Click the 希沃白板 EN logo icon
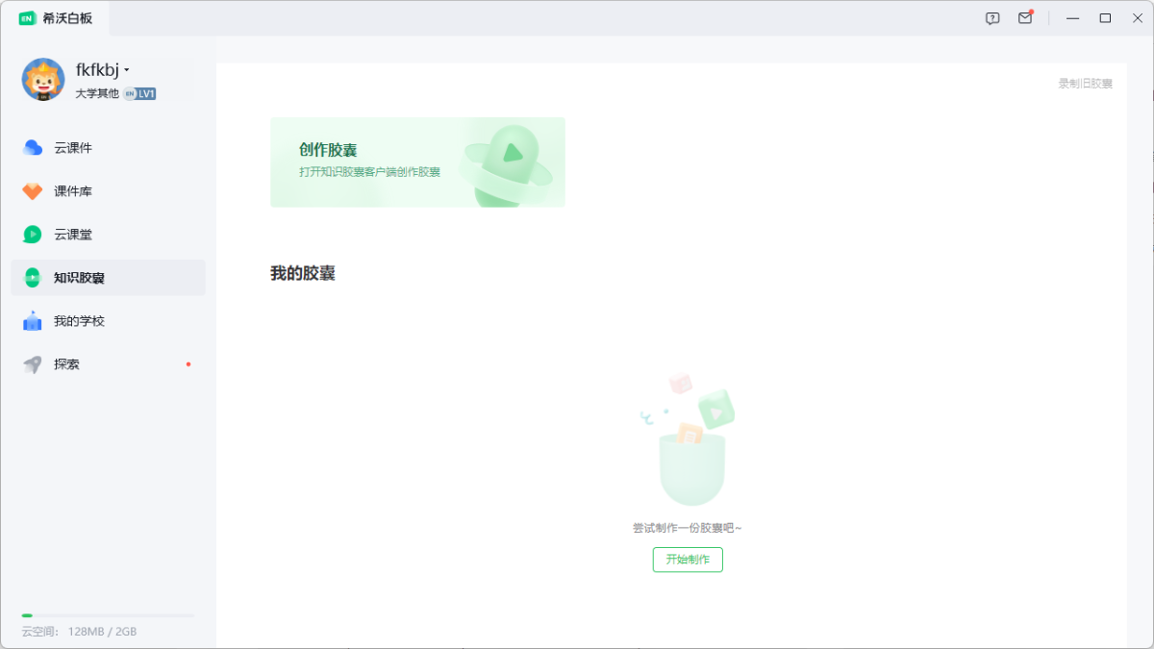This screenshot has width=1154, height=649. tap(27, 18)
